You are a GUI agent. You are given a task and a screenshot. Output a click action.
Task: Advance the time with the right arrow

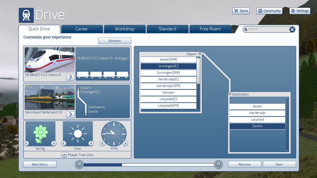coord(125,144)
